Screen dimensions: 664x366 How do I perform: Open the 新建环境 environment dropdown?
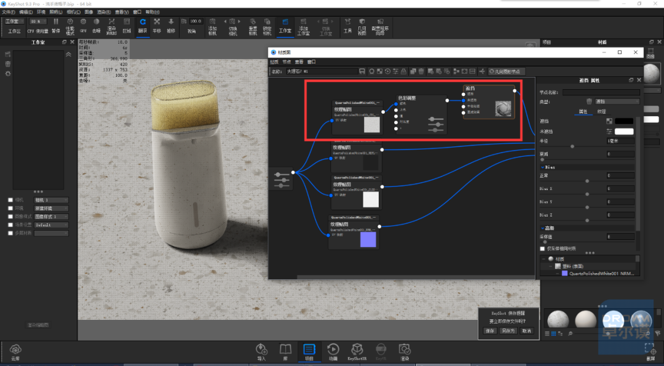click(51, 208)
